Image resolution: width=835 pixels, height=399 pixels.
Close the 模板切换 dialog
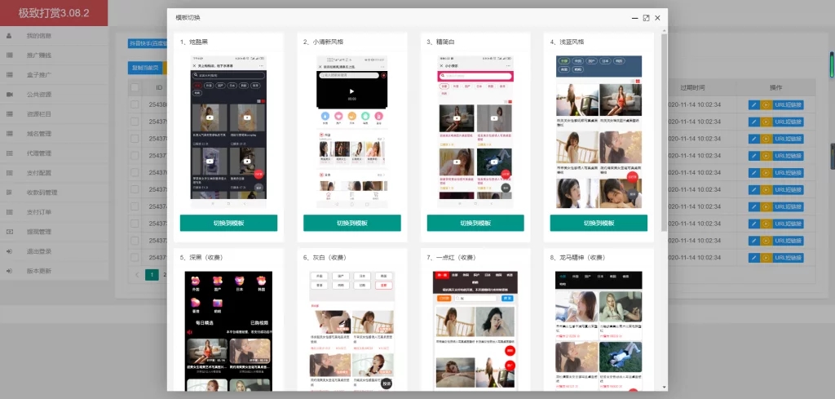(x=658, y=18)
